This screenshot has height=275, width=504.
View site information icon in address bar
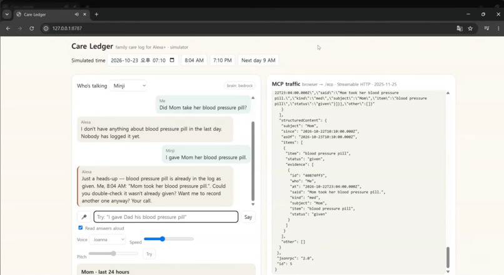coord(46,28)
